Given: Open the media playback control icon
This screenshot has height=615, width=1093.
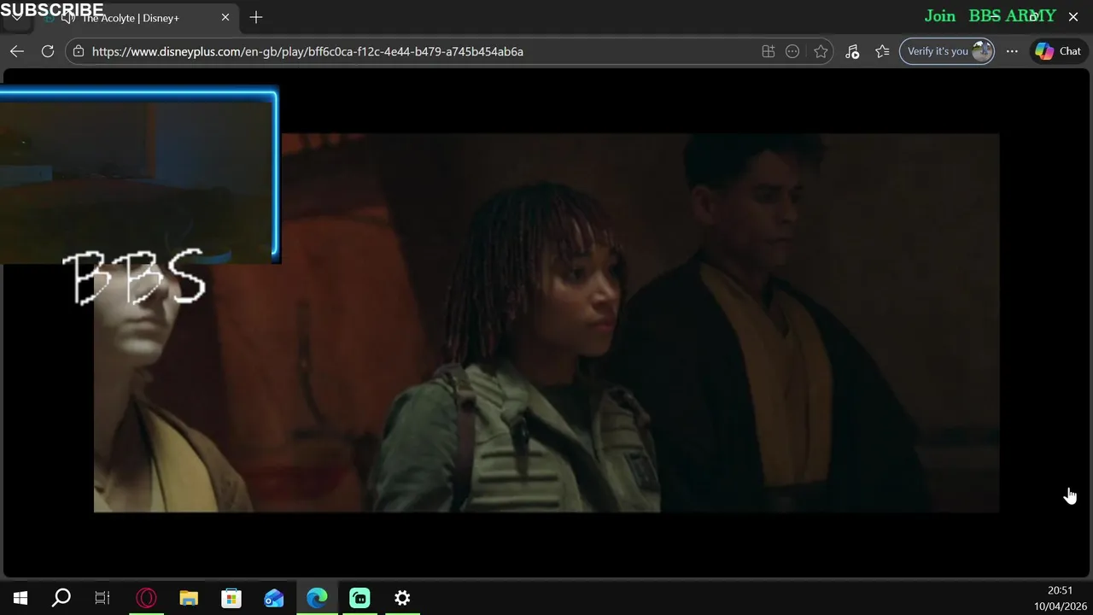Looking at the screenshot, I should (852, 51).
